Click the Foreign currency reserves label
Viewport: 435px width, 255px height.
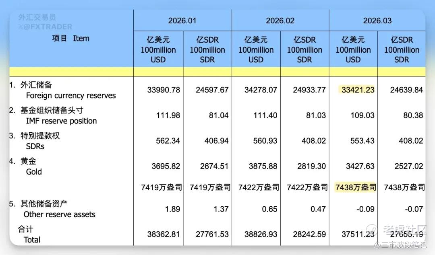click(71, 96)
